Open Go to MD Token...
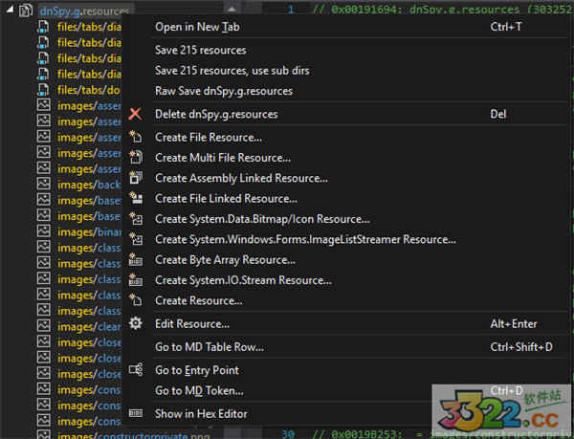This screenshot has height=439, width=574. coord(199,391)
